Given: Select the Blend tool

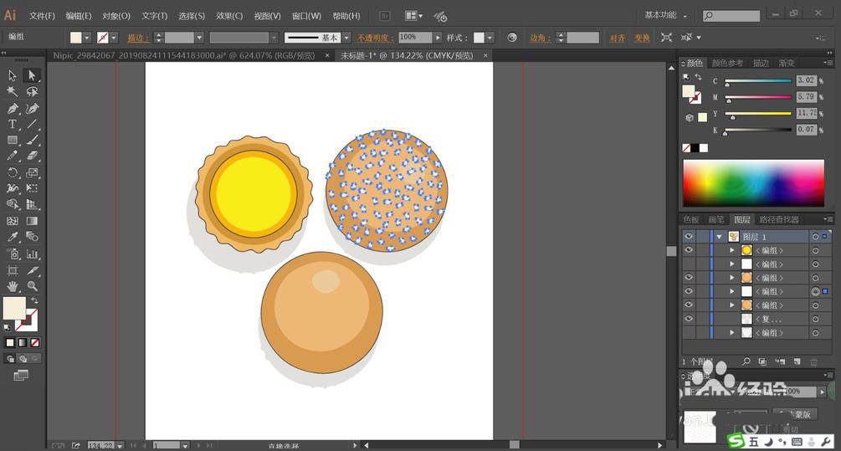Looking at the screenshot, I should pos(32,237).
